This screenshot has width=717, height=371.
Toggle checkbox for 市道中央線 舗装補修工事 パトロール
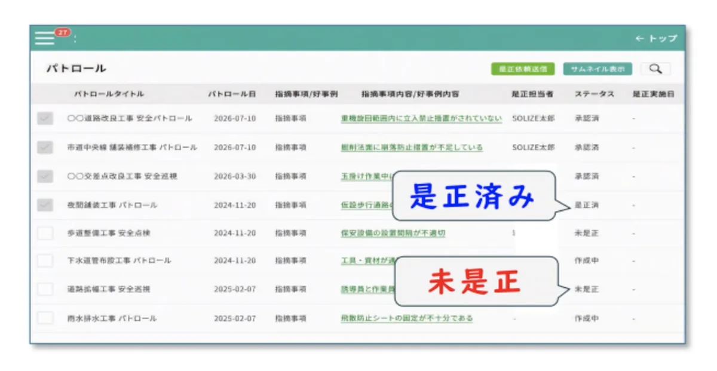[45, 148]
